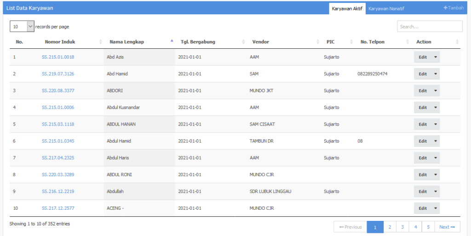Expand action dropdown arrow for Abdullah
This screenshot has height=236, width=471.
436,191
